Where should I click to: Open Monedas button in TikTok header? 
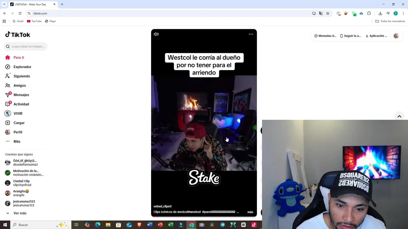pos(325,36)
